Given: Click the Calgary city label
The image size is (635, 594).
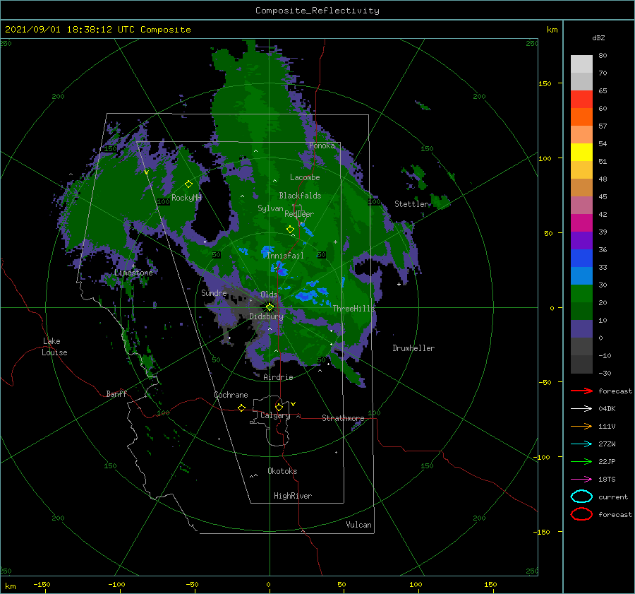Looking at the screenshot, I should click(x=275, y=415).
